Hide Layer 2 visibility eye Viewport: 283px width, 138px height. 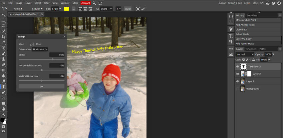click(237, 74)
